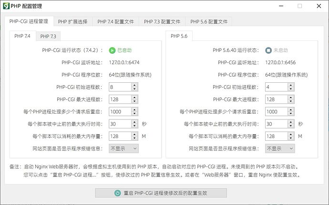Close the PHP 配置管理 window
This screenshot has height=205, width=329.
click(x=319, y=6)
